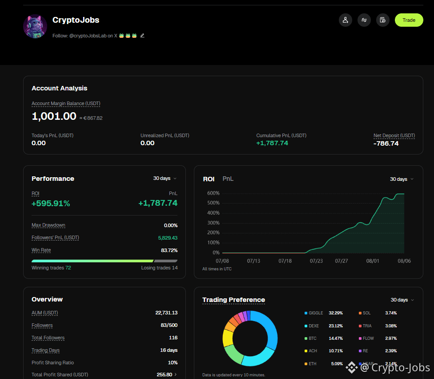Click arrow beside Total Profit Shared value

(x=176, y=374)
